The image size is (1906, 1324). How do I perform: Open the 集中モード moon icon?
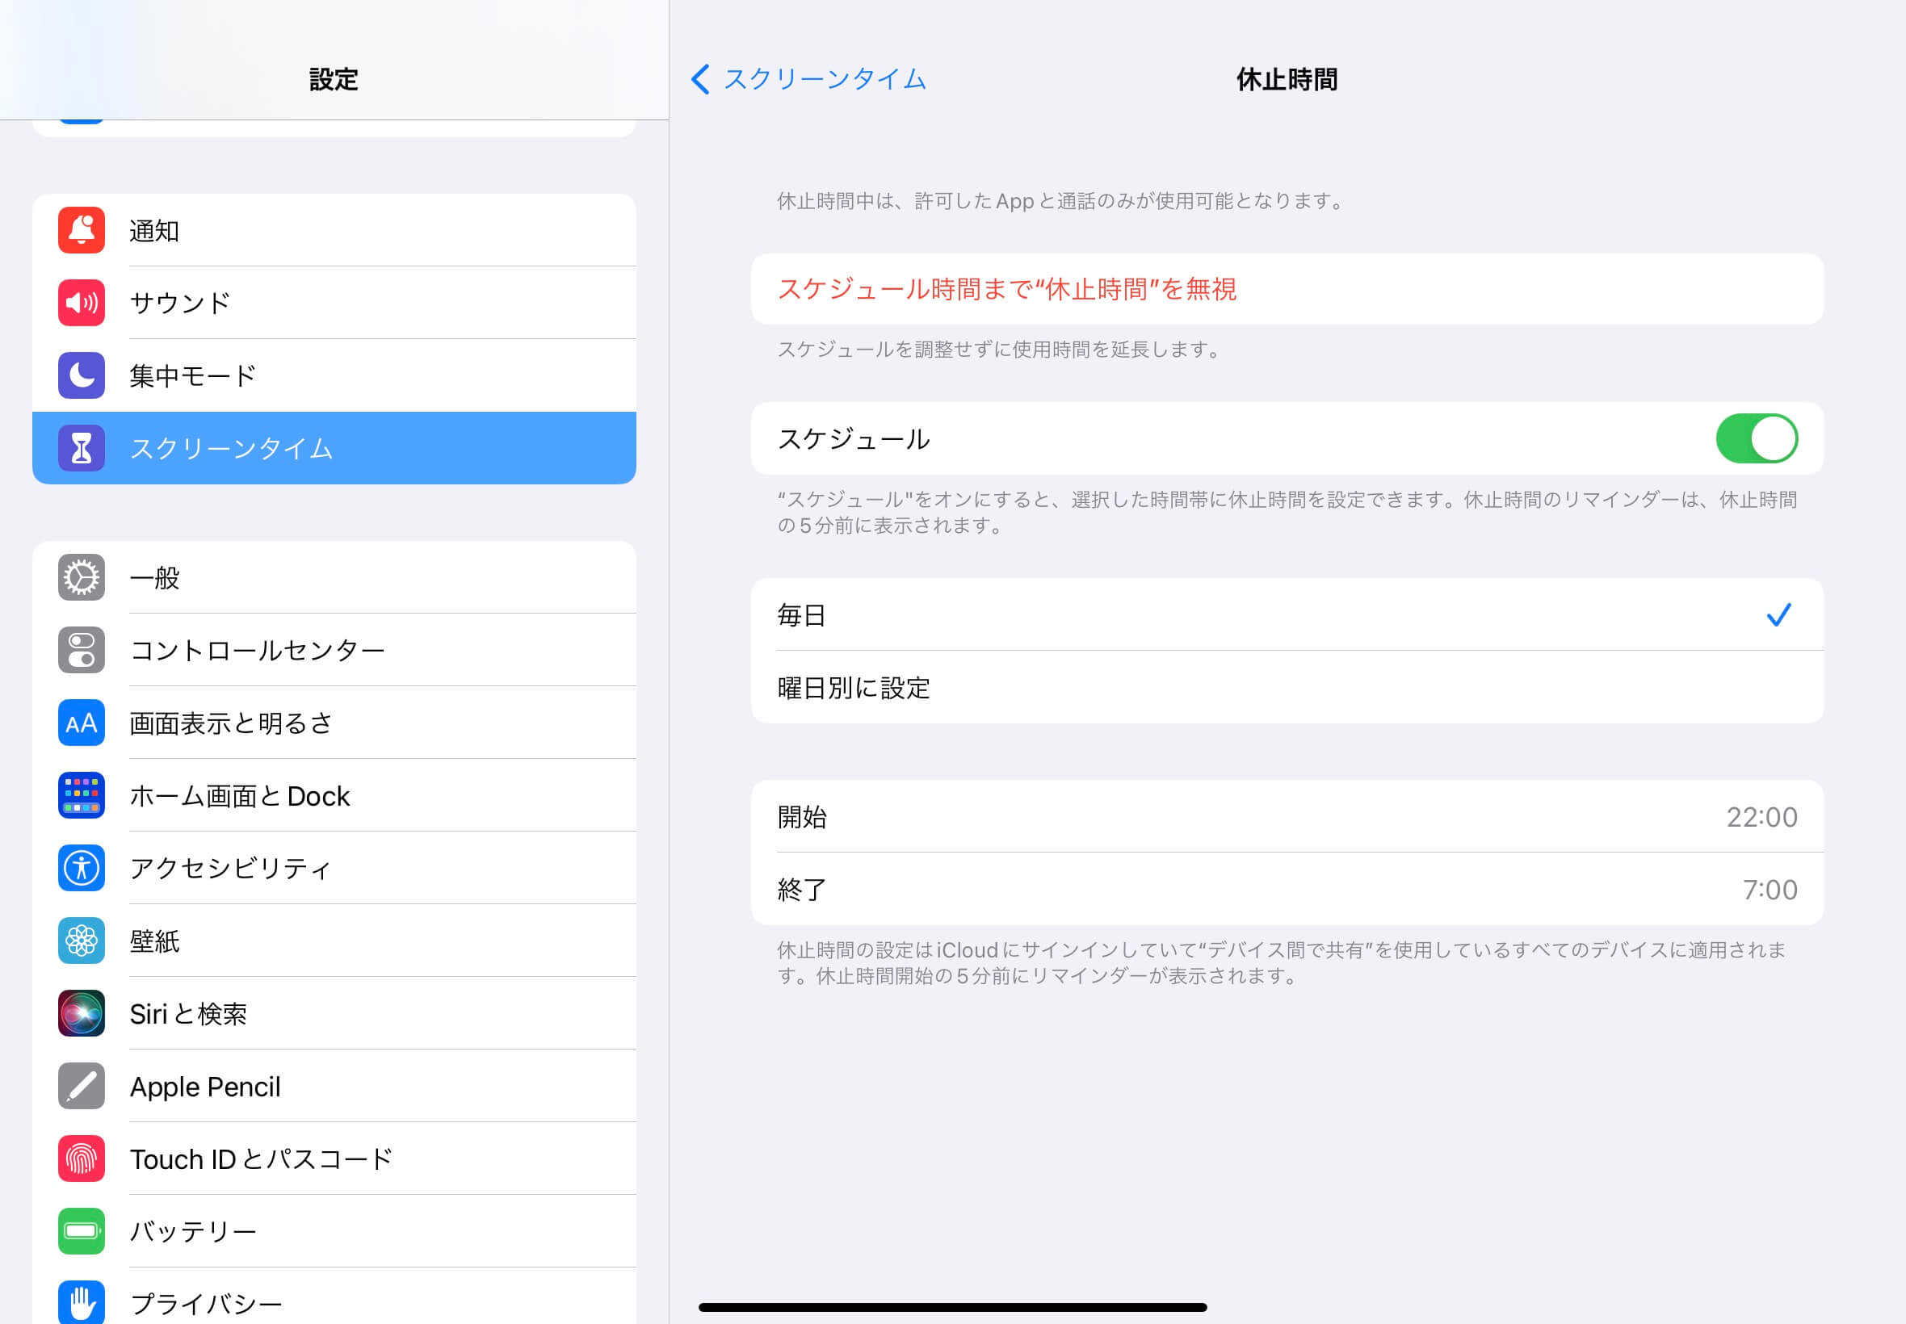(x=82, y=375)
